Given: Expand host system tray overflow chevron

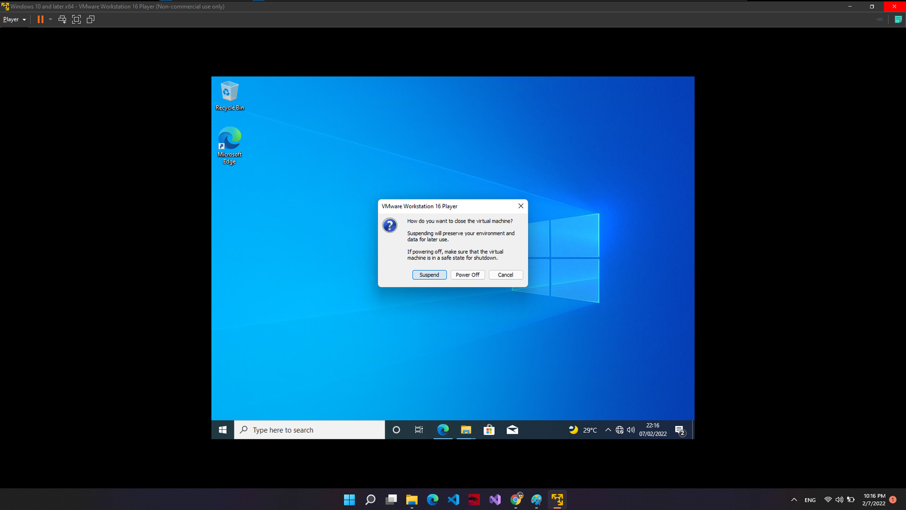Looking at the screenshot, I should click(x=794, y=500).
